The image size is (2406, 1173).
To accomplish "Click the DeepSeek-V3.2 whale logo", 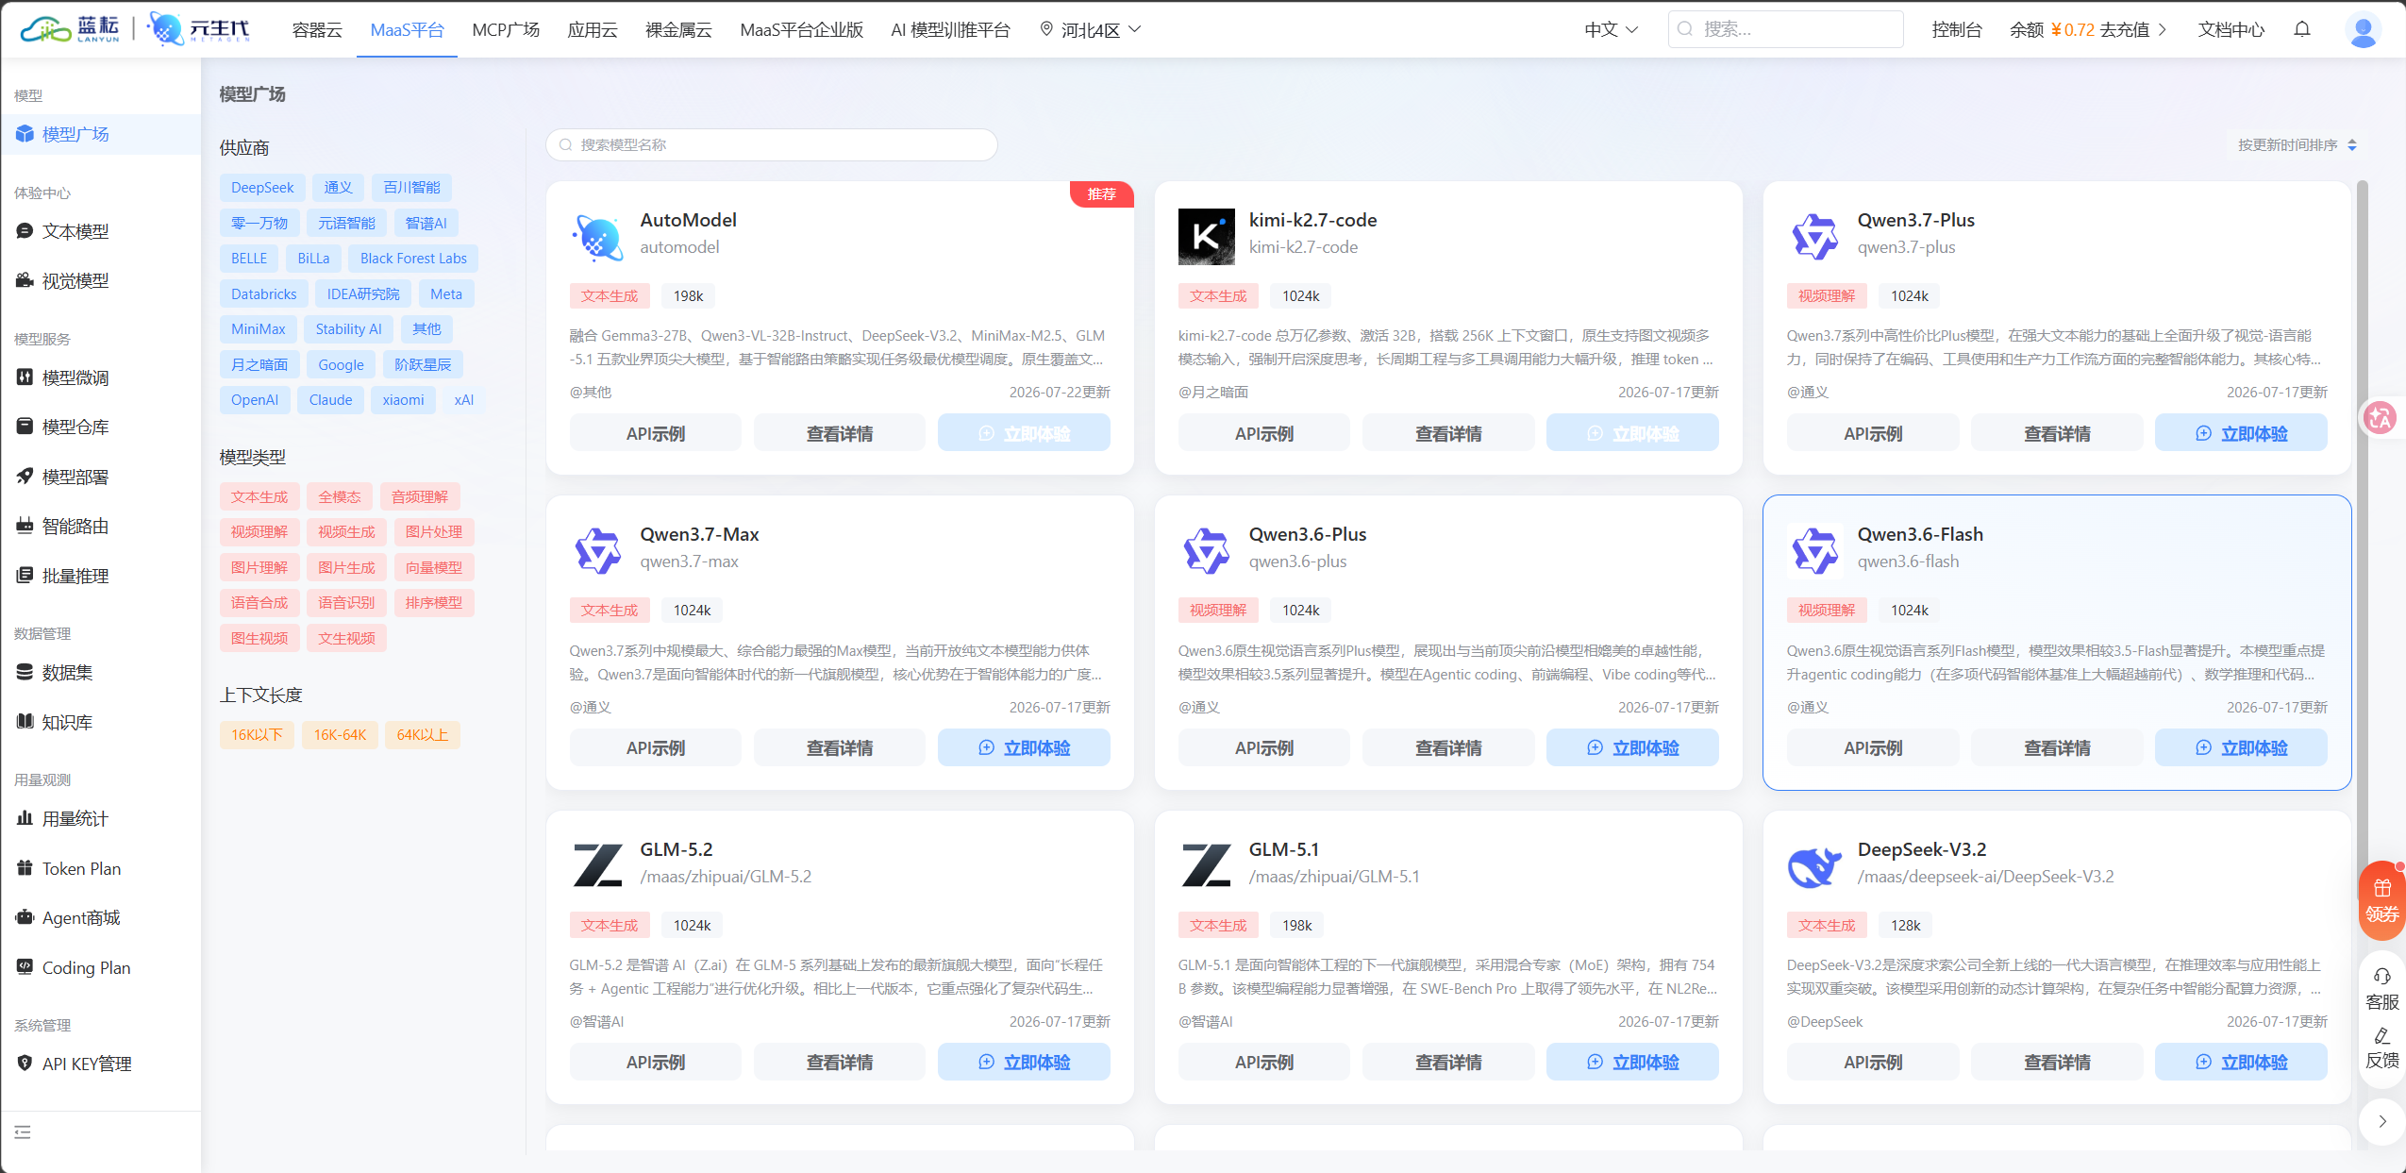I will coord(1814,865).
